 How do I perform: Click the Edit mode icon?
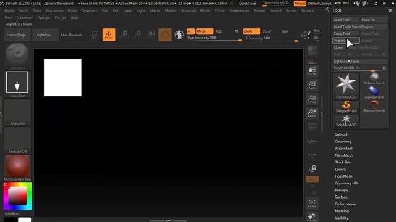coord(94,35)
